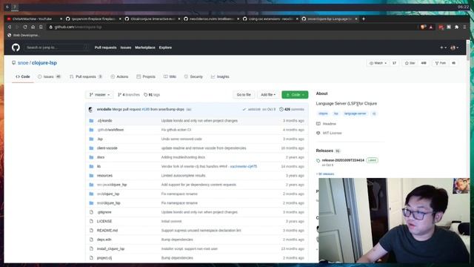Go back with the browser back arrow
474x267 pixels.
[x=10, y=27]
